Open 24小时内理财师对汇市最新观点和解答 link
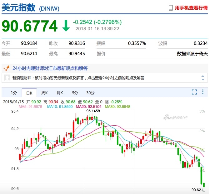Image resolution: width=209 pixels, height=194 pixels. click(x=50, y=68)
